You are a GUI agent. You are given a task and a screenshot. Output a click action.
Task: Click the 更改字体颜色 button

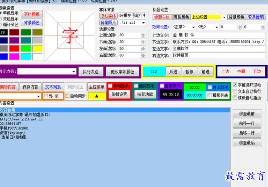coord(123,72)
